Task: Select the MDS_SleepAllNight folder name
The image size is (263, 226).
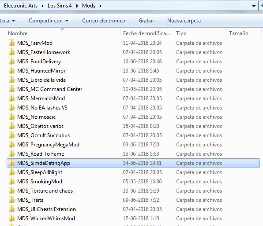Action: click(x=40, y=172)
